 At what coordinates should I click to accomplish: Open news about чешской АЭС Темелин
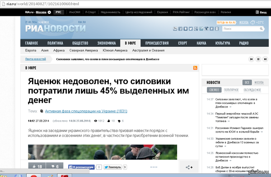pyautogui.click(x=237, y=118)
